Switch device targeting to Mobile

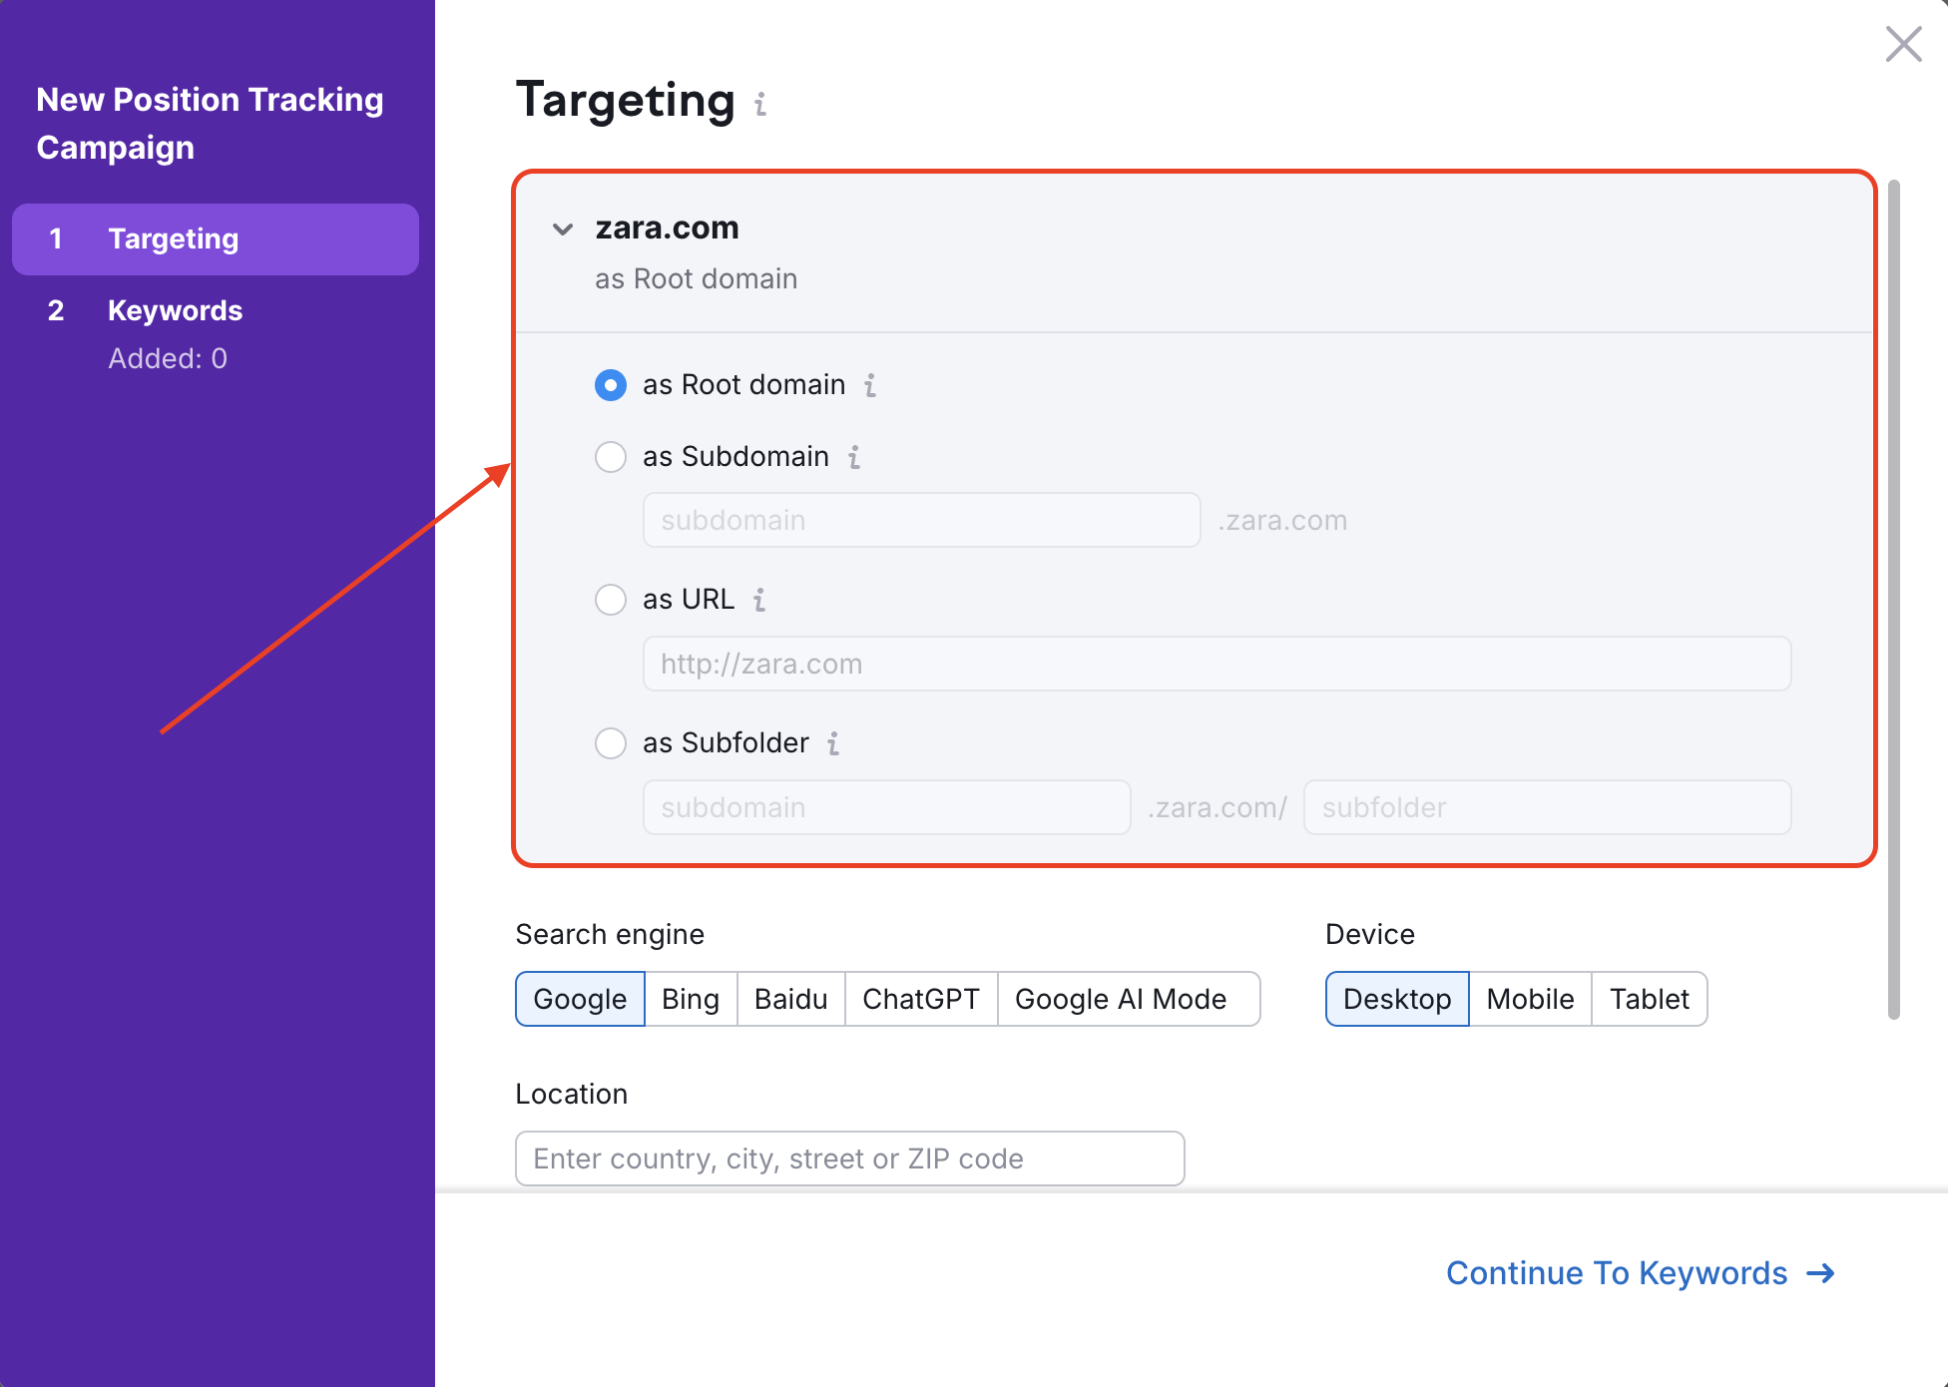tap(1530, 999)
